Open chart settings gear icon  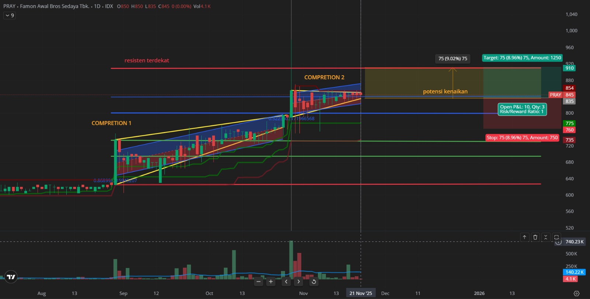click(577, 293)
